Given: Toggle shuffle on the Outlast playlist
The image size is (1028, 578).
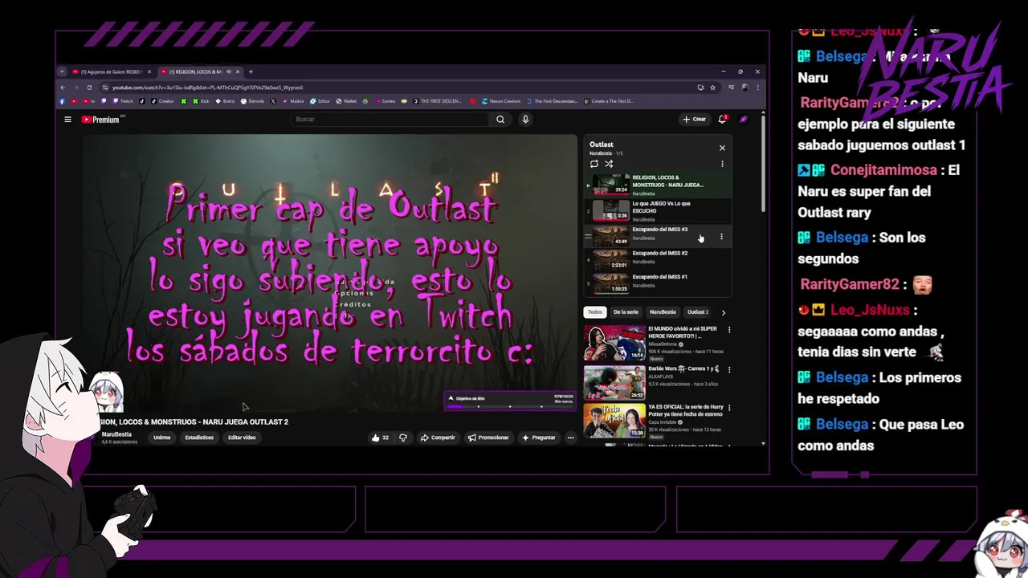Looking at the screenshot, I should [609, 164].
